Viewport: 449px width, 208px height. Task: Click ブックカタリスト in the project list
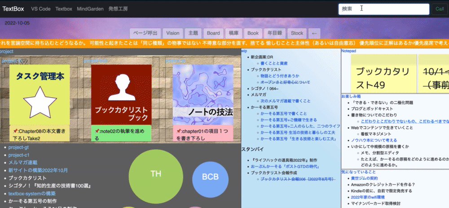click(27, 178)
